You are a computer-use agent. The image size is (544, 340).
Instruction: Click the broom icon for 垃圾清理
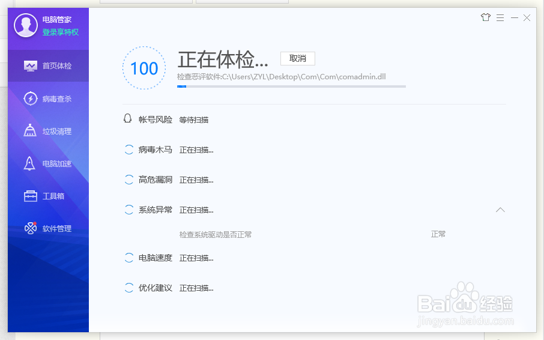[30, 130]
